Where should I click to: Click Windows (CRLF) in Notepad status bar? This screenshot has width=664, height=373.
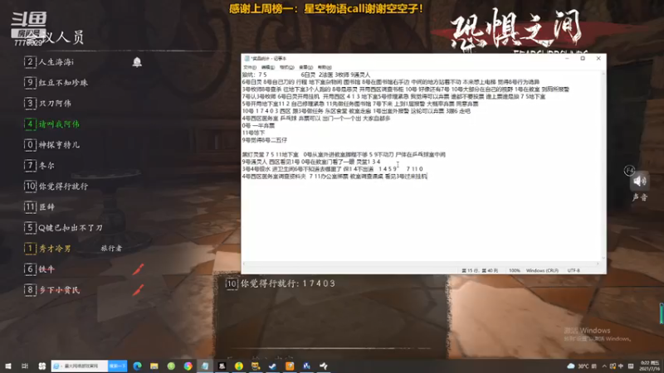point(542,270)
